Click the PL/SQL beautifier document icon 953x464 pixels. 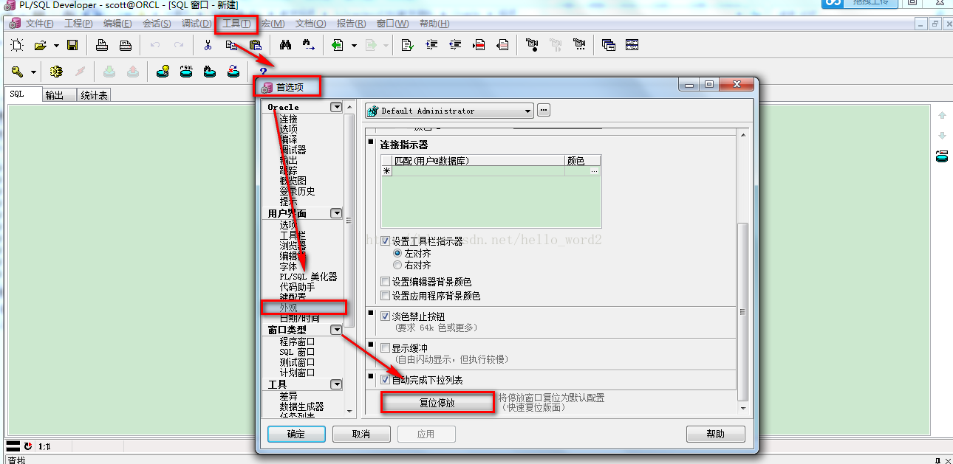(407, 45)
